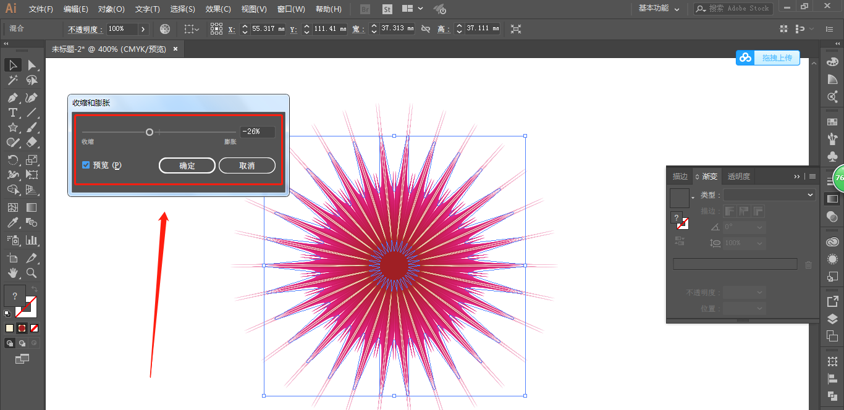This screenshot has height=410, width=844.
Task: Select the Rotate tool
Action: [x=12, y=160]
